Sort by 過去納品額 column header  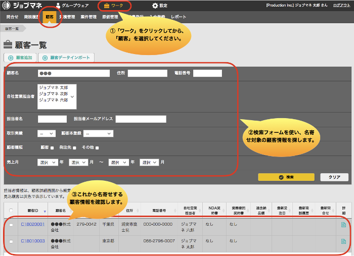pos(261,211)
